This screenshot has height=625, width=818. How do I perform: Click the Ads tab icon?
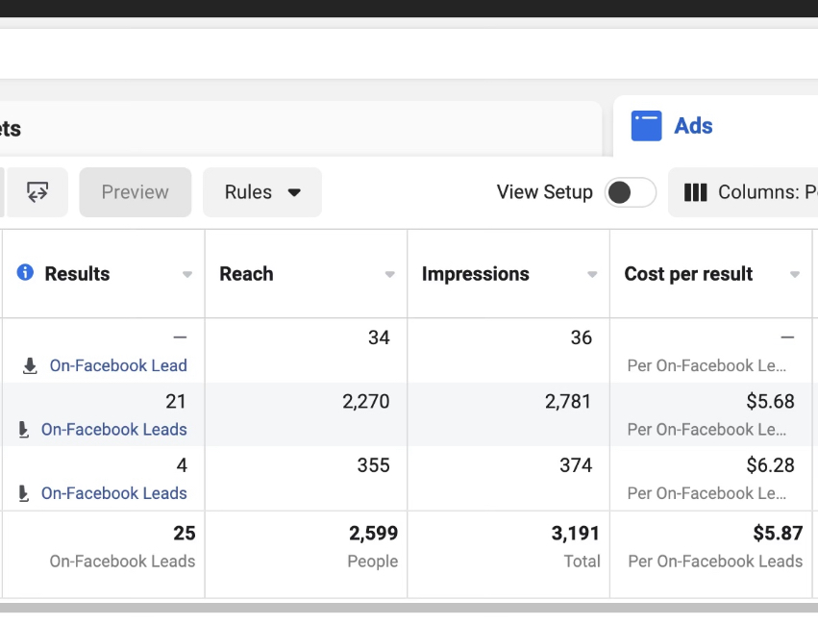click(x=646, y=126)
